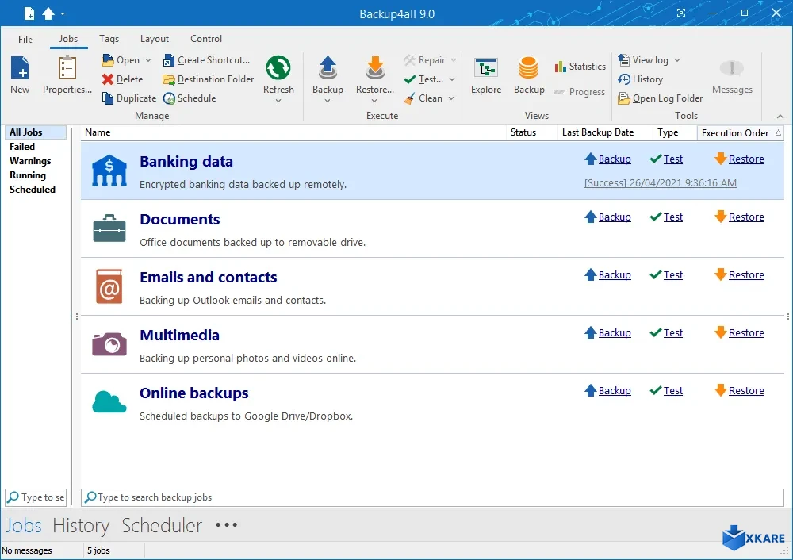
Task: Filter list by Failed jobs
Action: point(22,147)
